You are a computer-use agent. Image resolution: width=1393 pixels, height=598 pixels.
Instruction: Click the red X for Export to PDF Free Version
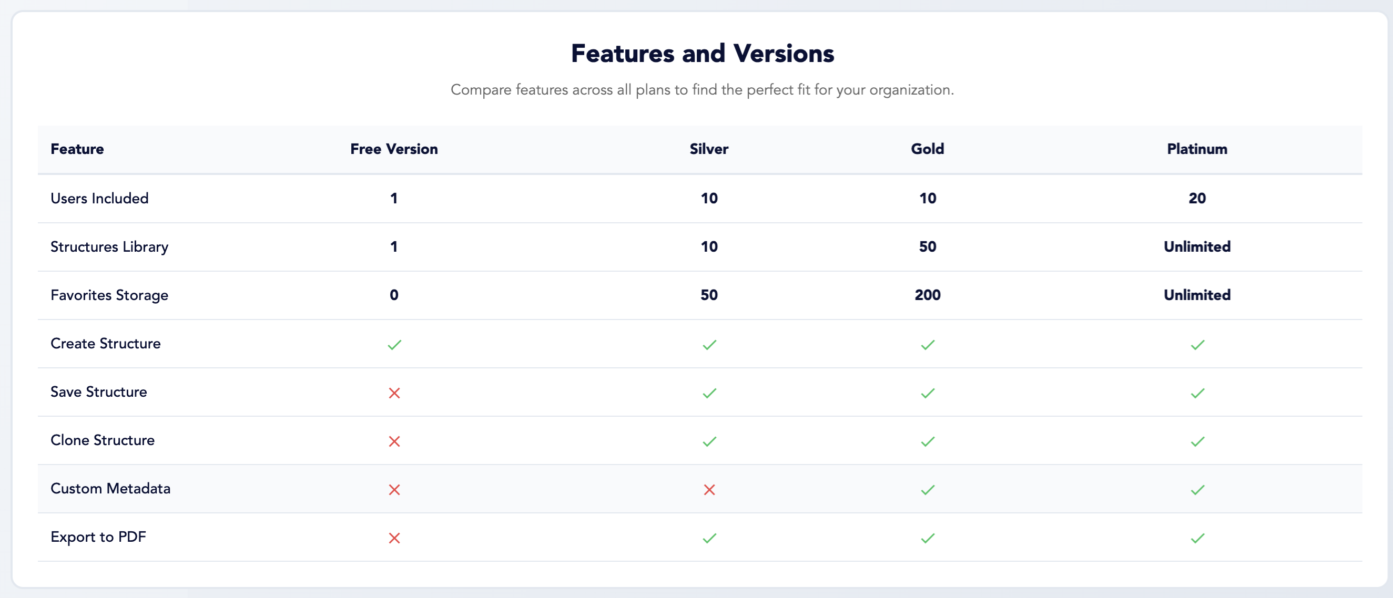(394, 538)
